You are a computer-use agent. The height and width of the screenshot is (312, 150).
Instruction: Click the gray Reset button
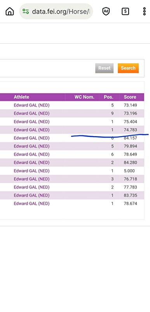pos(105,68)
